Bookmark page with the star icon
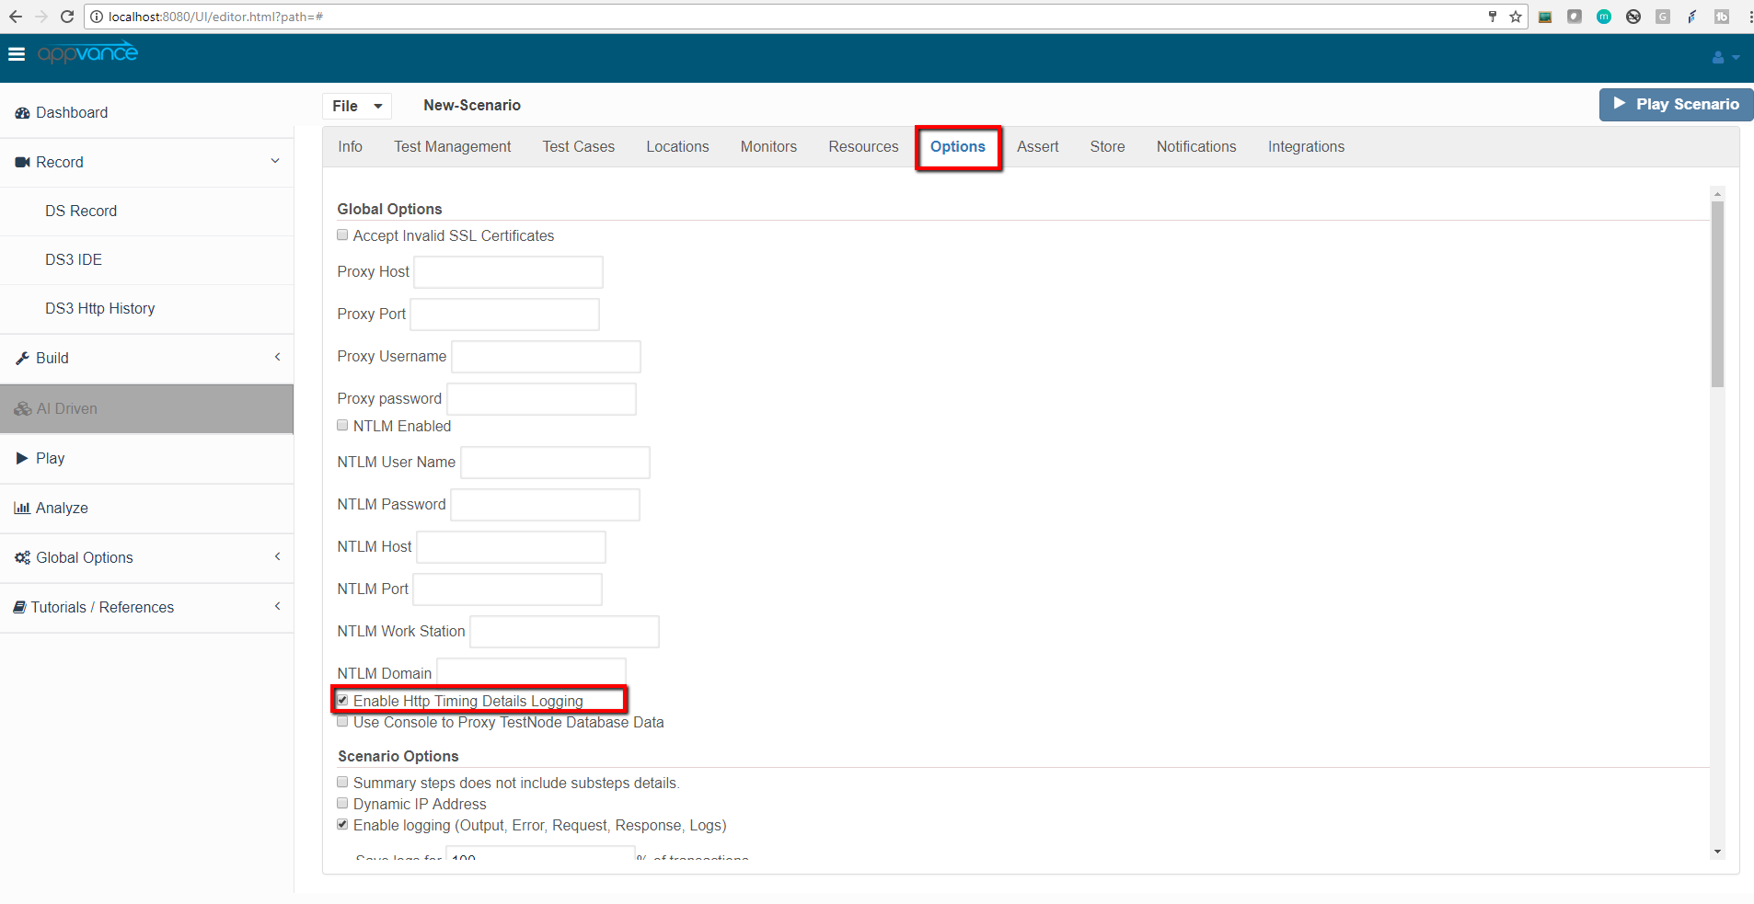Image resolution: width=1754 pixels, height=904 pixels. coord(1515,17)
